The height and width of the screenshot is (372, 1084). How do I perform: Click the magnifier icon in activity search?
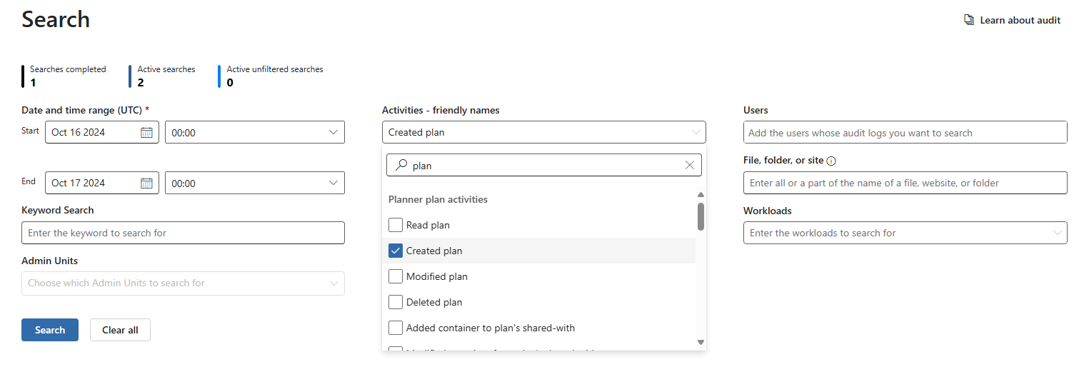(x=401, y=165)
